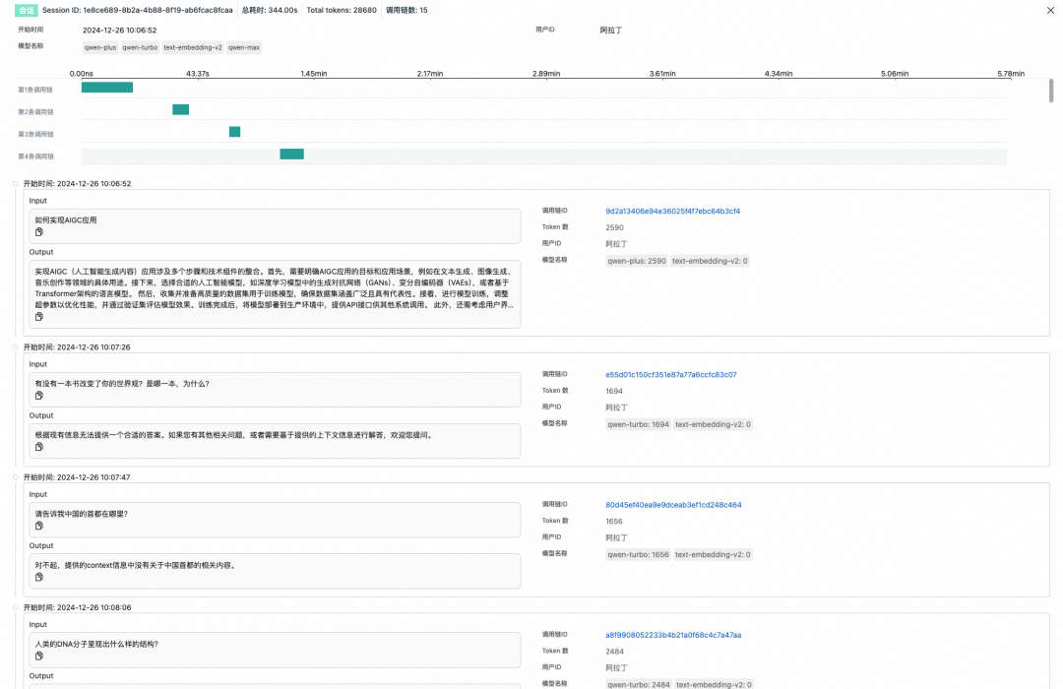Open call chain link a8f9908052233b4b21a0f68c4c7a47aa
Image resolution: width=1063 pixels, height=689 pixels.
tap(673, 635)
